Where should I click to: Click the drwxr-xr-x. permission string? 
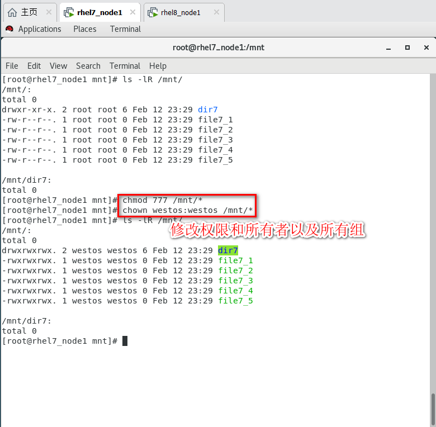click(x=29, y=110)
